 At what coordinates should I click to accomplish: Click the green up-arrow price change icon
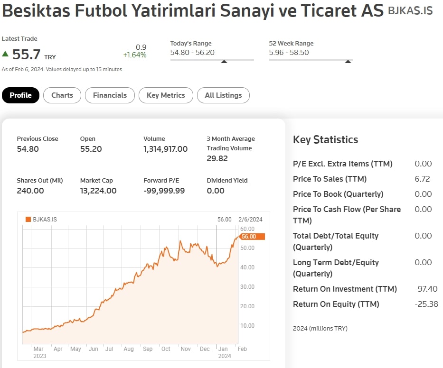[5, 54]
